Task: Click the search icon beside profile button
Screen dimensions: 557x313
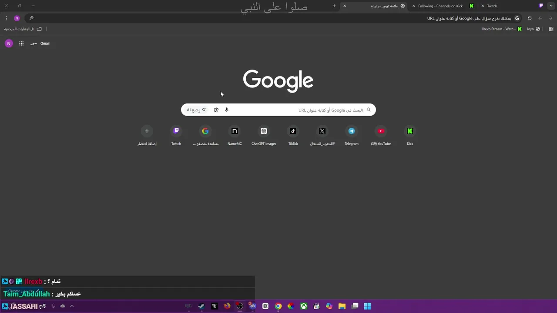Action: (x=31, y=18)
